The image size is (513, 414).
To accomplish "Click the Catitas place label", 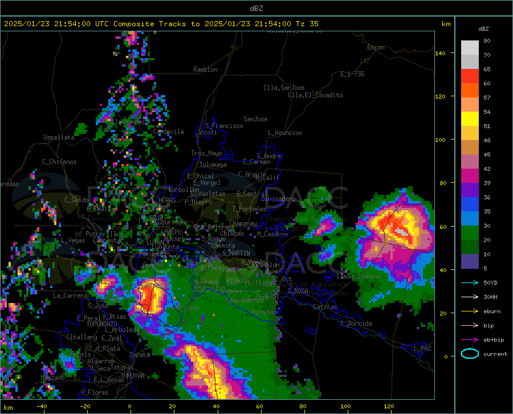I will [325, 307].
